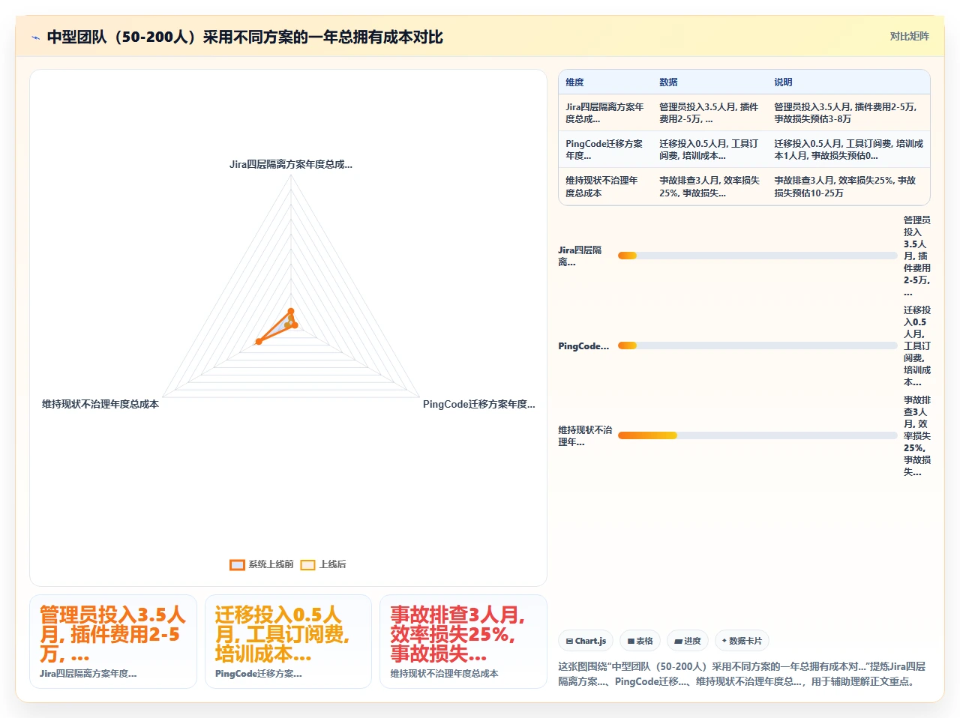Screen dimensions: 960x718
Task: Open the 管理员投入3.5人月 data card
Action: (113, 642)
